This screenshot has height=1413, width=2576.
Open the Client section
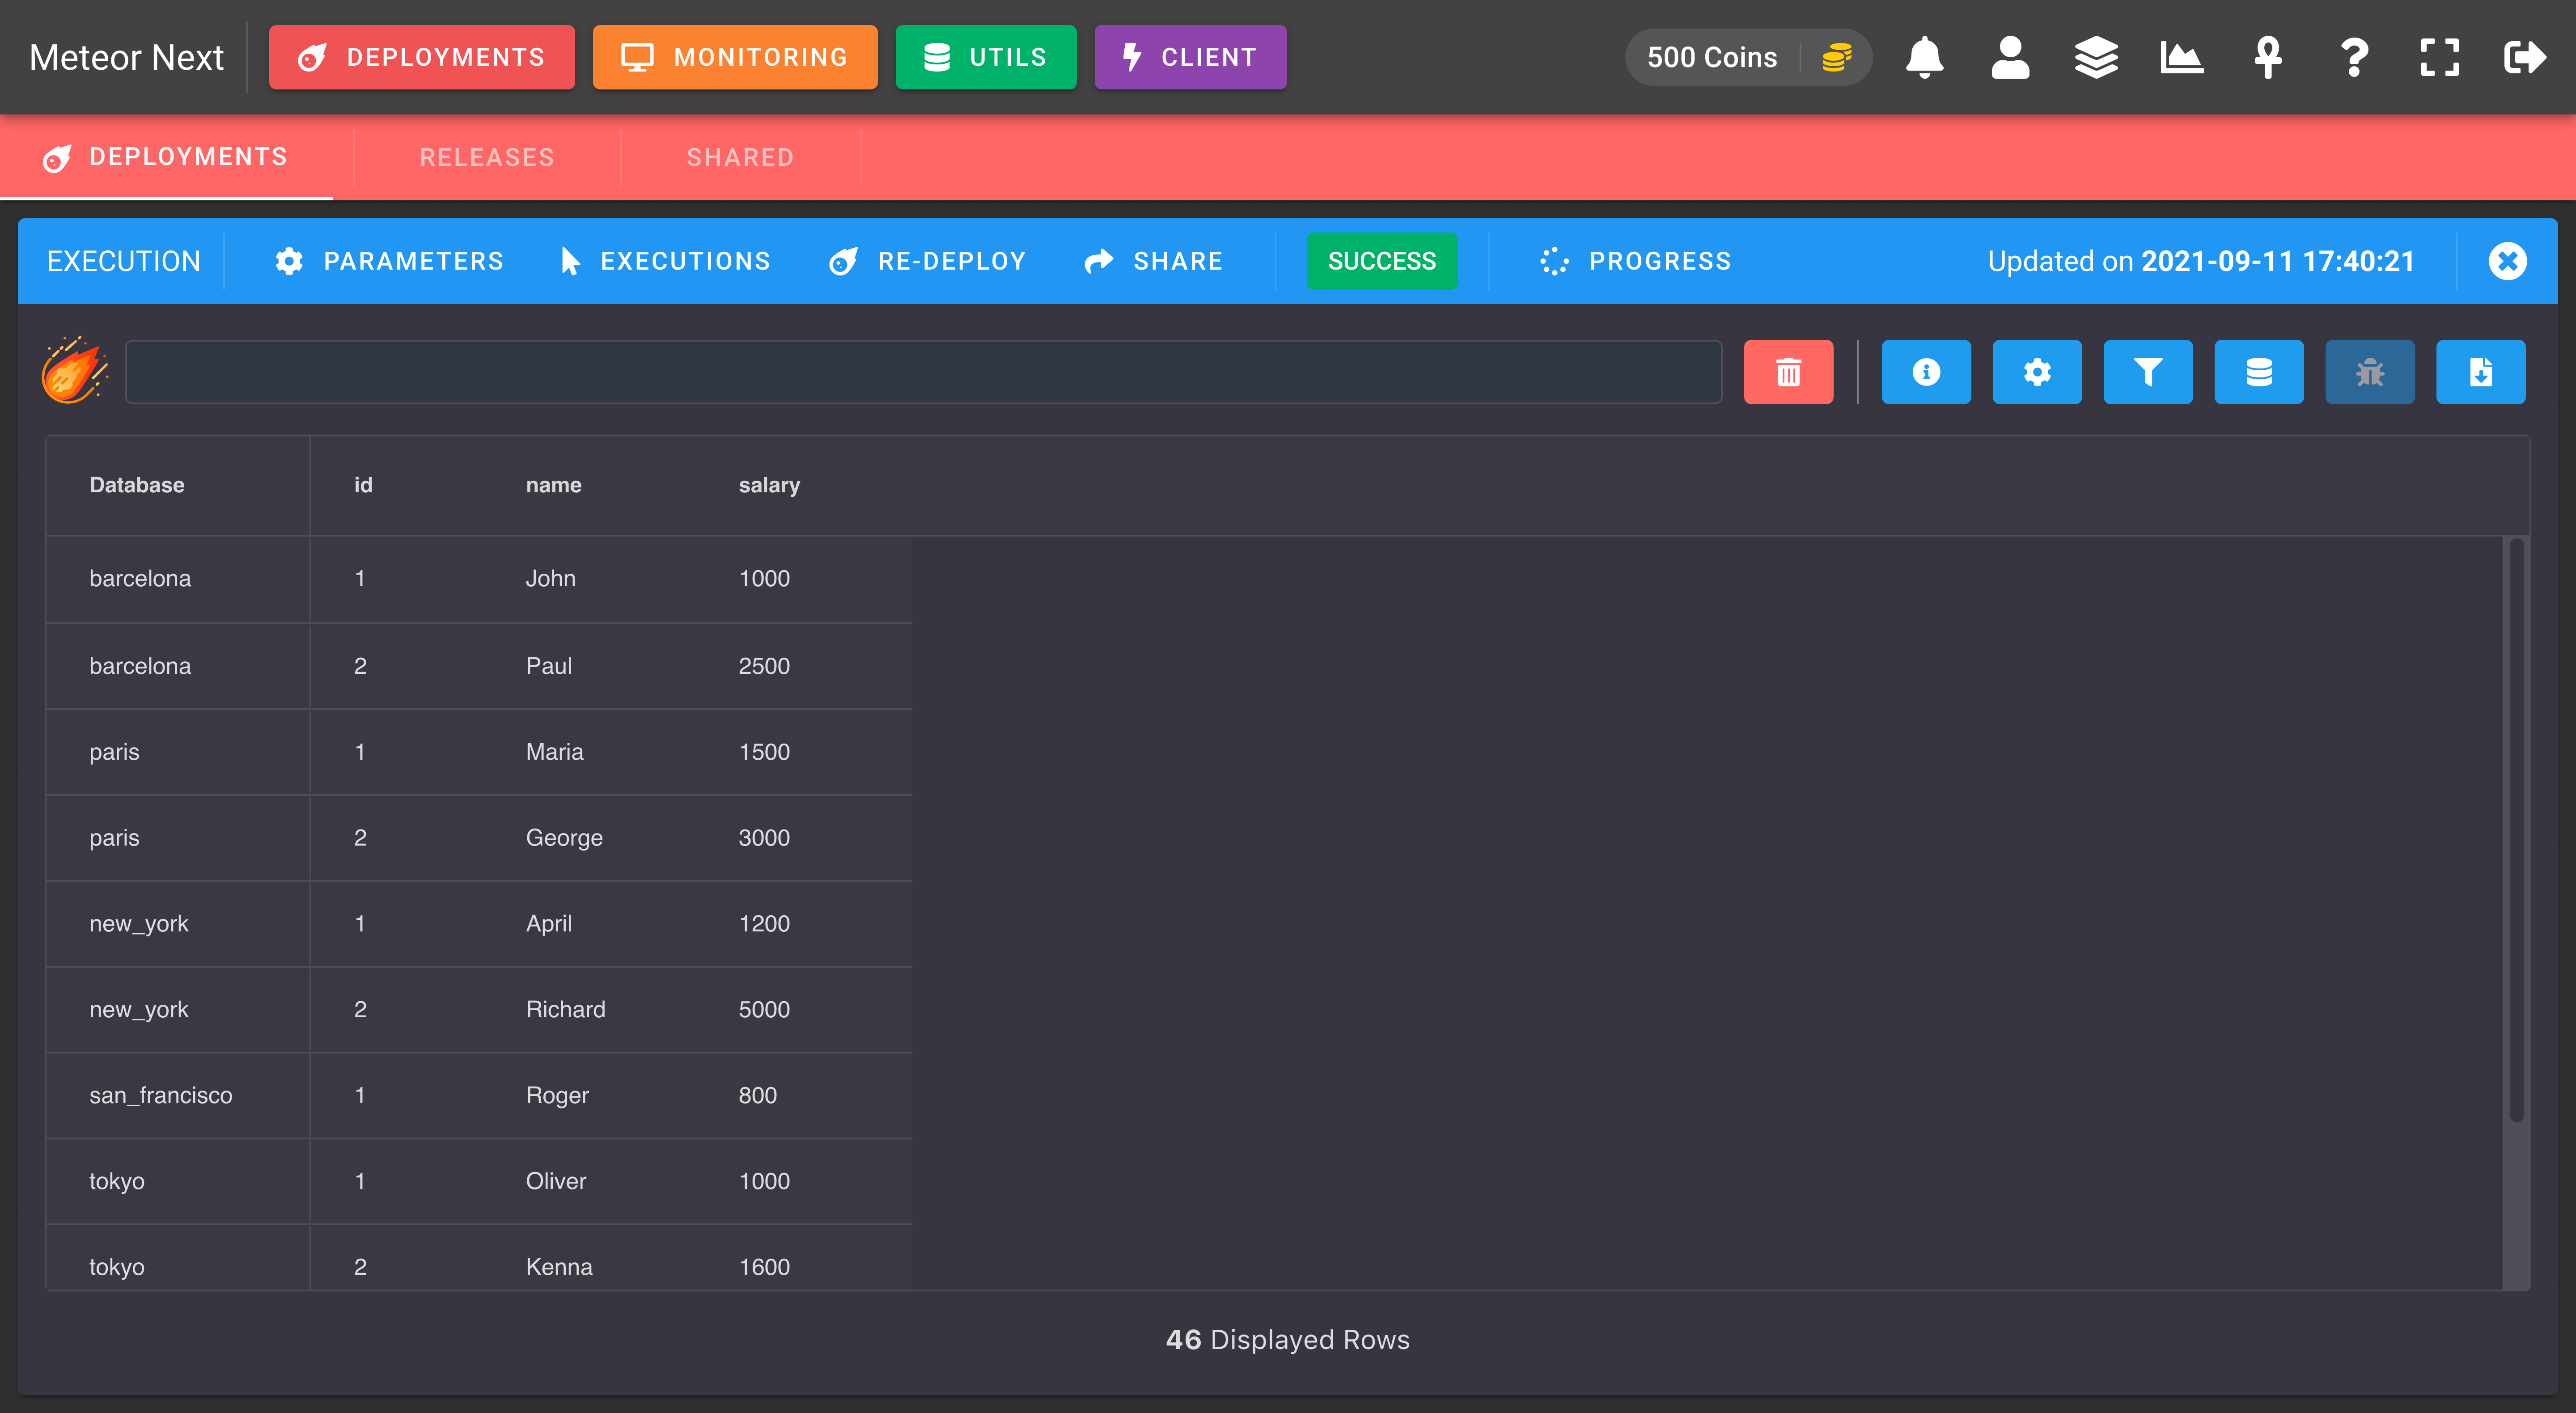point(1190,57)
